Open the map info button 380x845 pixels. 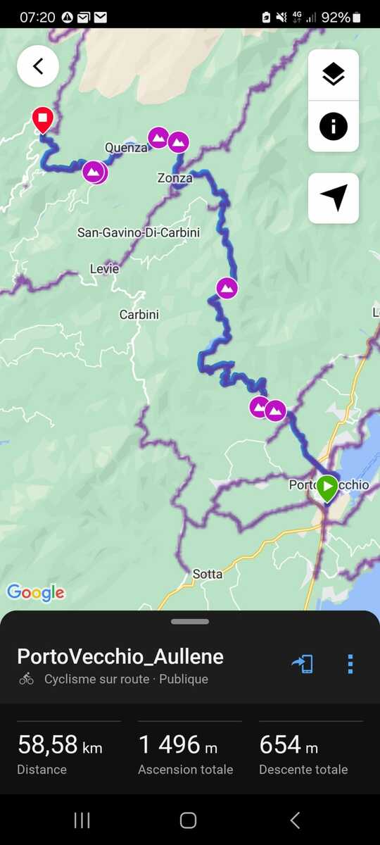click(334, 127)
